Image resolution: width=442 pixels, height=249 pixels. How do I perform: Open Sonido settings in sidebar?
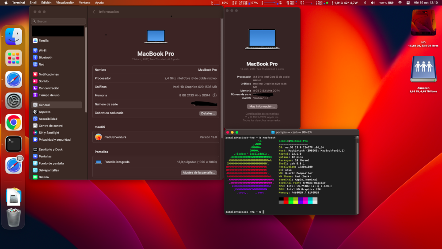pos(57,81)
